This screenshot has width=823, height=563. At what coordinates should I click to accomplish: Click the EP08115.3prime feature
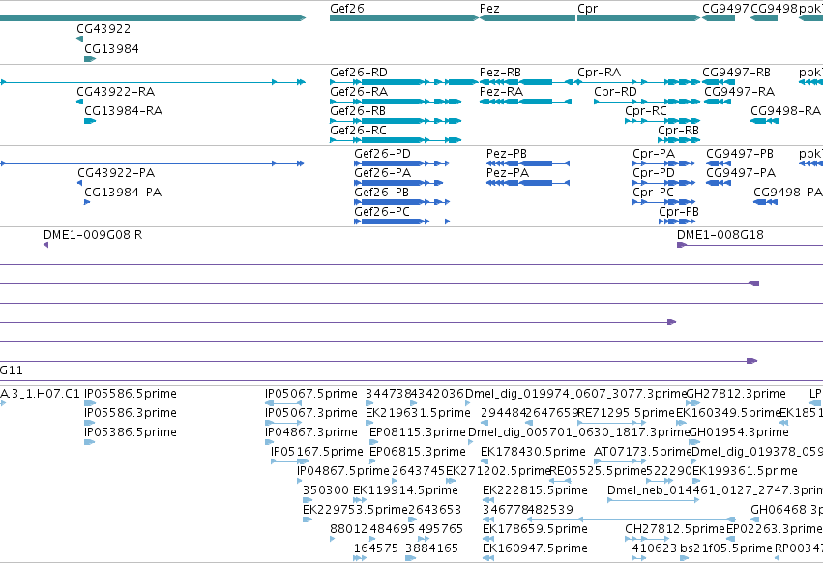click(x=373, y=442)
